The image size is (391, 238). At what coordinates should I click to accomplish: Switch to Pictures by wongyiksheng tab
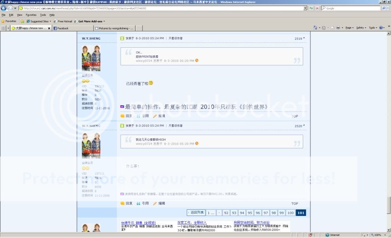pyautogui.click(x=116, y=28)
